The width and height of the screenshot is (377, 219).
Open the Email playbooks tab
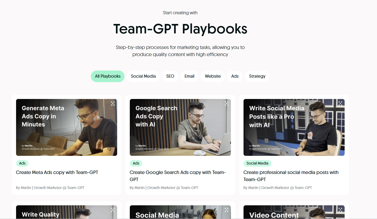pyautogui.click(x=189, y=76)
